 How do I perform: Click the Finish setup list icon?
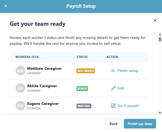(x=113, y=71)
